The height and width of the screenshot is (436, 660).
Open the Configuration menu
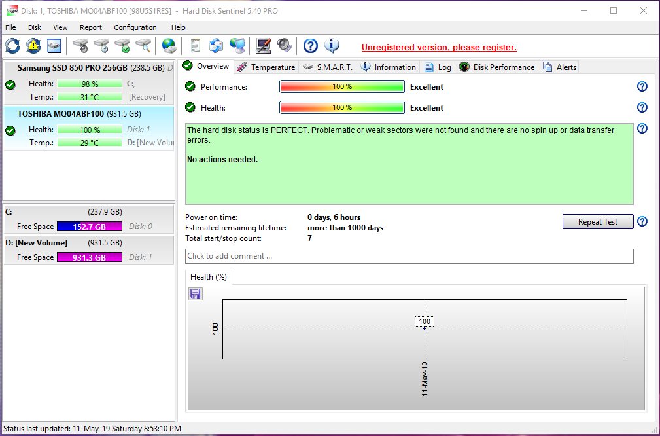pos(135,27)
